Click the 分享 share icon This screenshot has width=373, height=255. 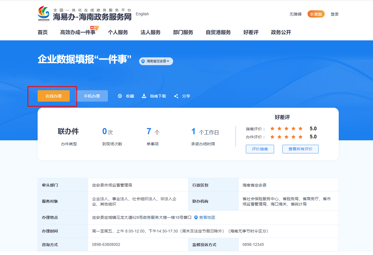tap(176, 96)
